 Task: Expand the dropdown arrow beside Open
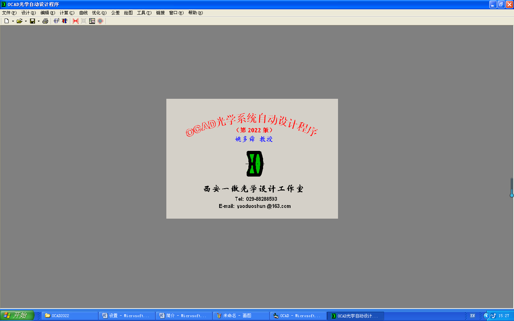(26, 21)
